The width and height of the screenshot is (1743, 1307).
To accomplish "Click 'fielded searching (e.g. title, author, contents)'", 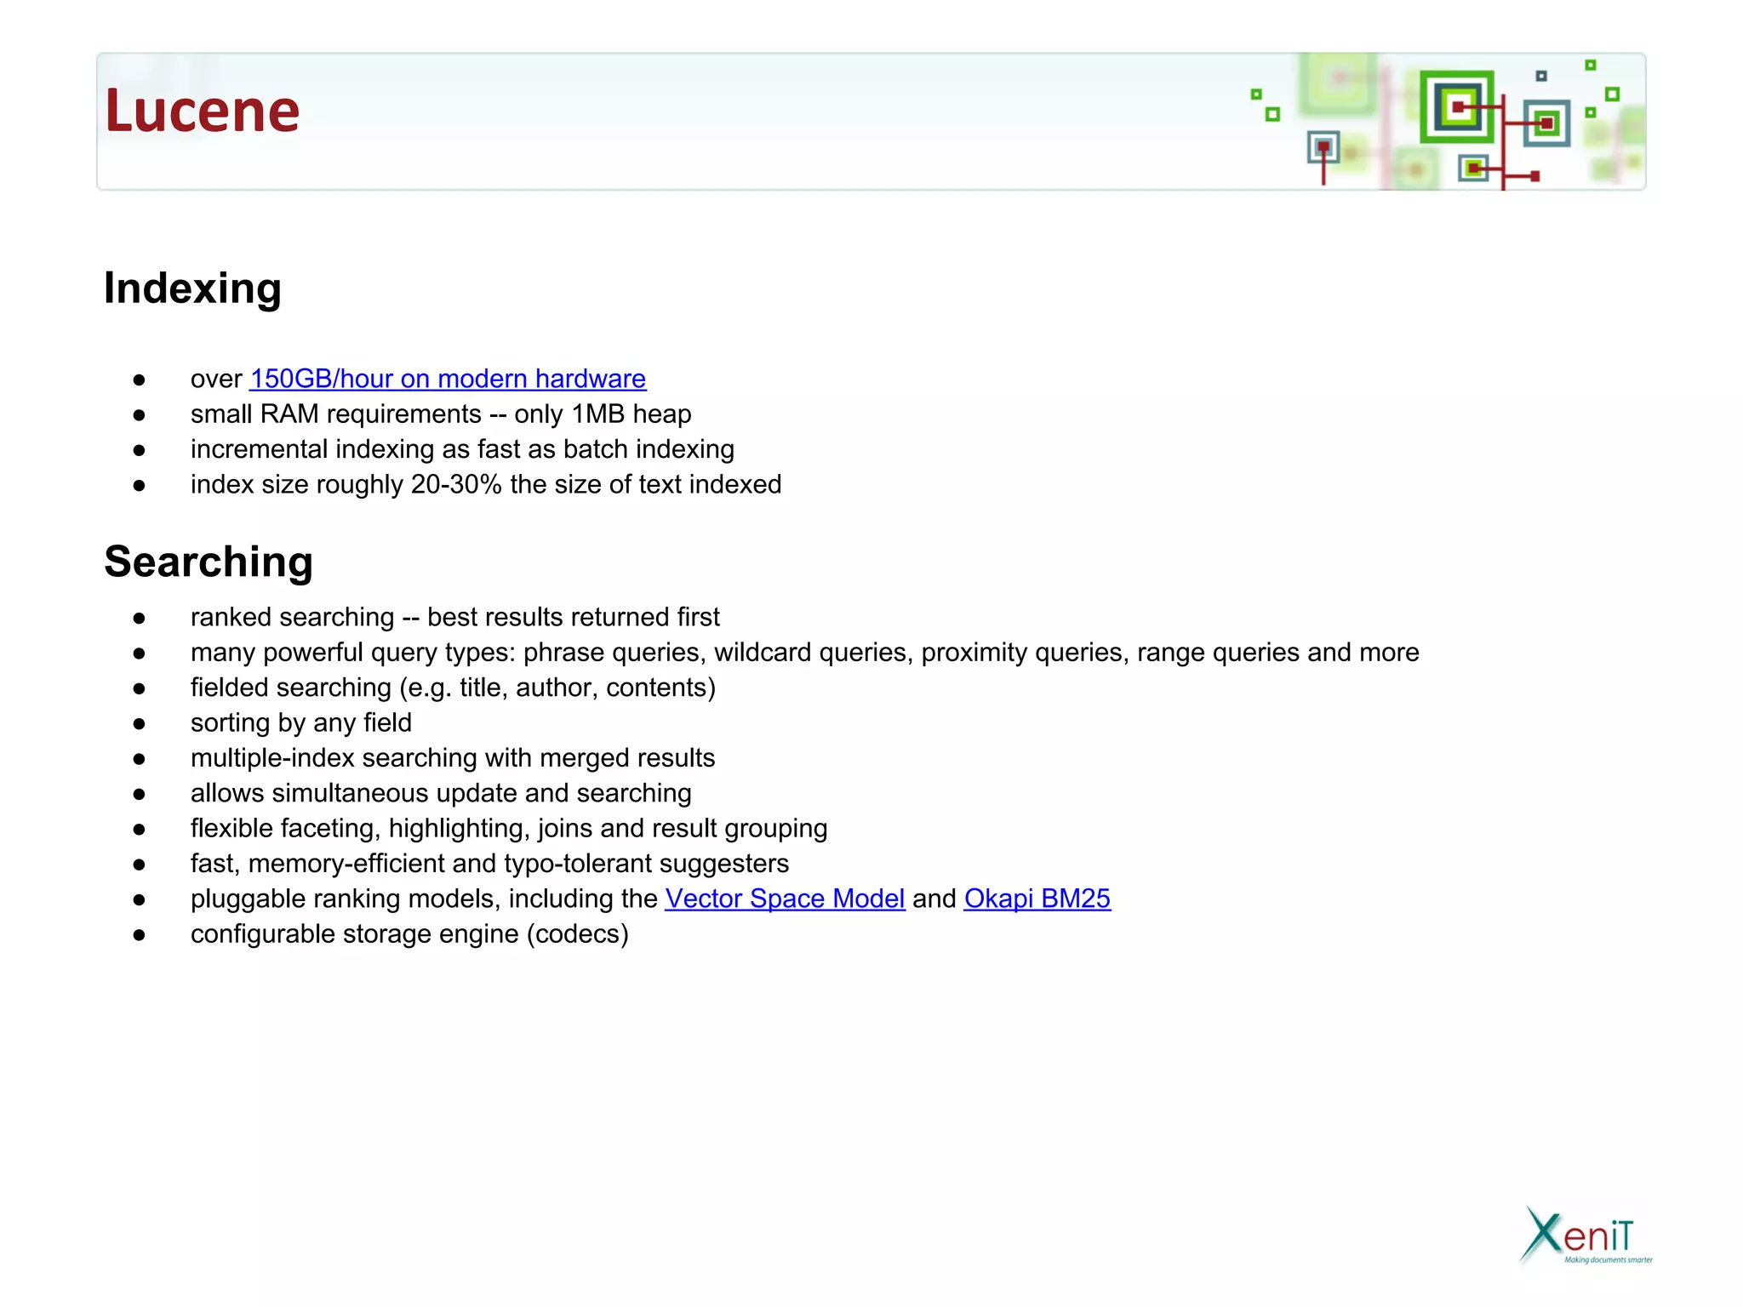I will [x=453, y=688].
